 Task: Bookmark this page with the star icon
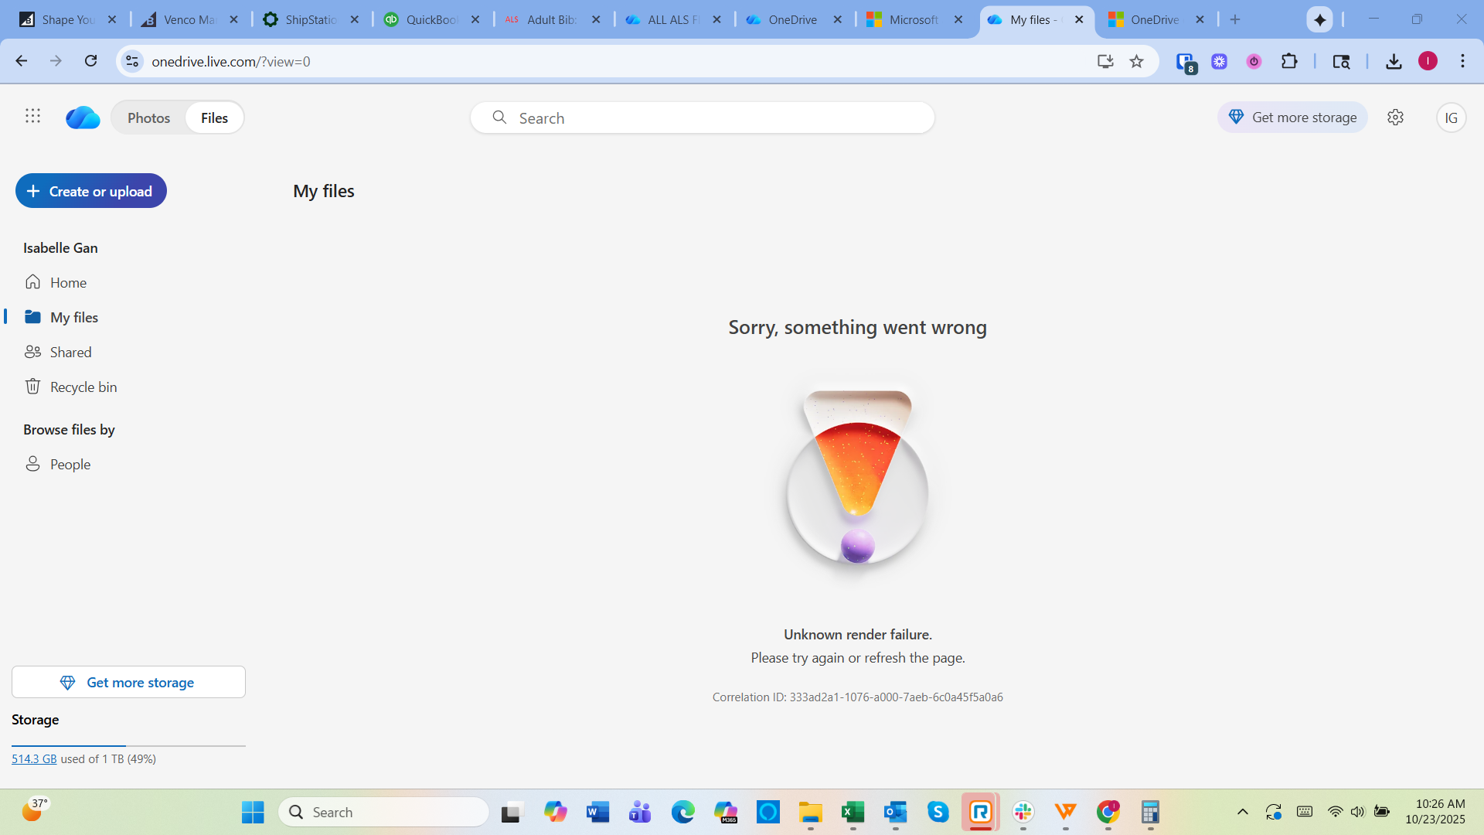(x=1136, y=62)
